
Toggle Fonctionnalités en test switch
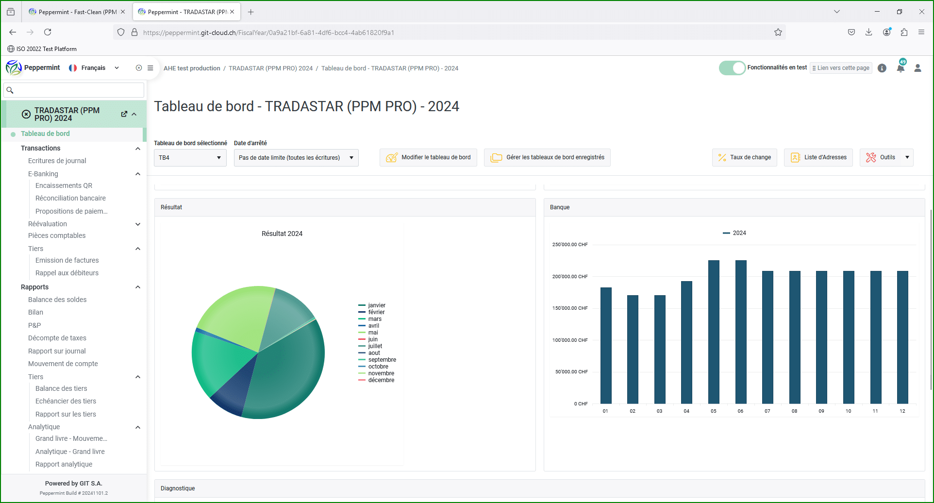tap(732, 68)
